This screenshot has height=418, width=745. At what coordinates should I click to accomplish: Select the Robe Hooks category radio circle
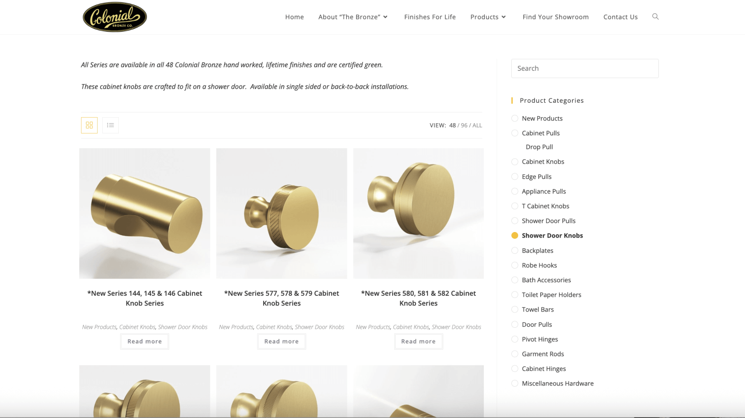pos(515,265)
